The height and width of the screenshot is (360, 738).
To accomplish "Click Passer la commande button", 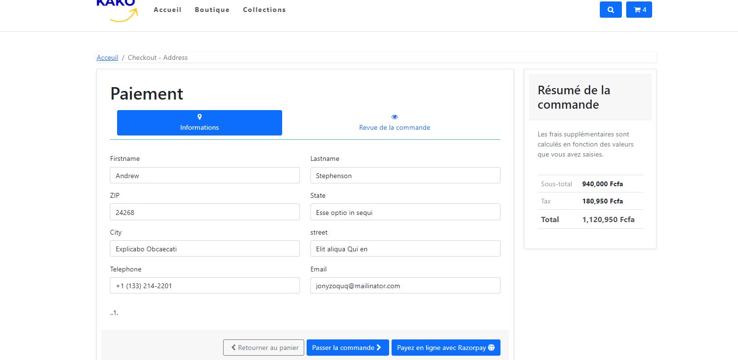I will click(x=347, y=348).
